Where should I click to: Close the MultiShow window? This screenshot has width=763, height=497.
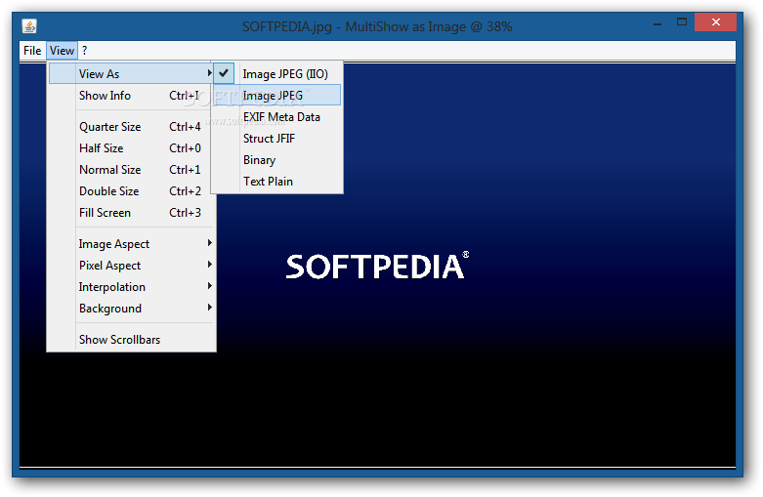(x=715, y=21)
